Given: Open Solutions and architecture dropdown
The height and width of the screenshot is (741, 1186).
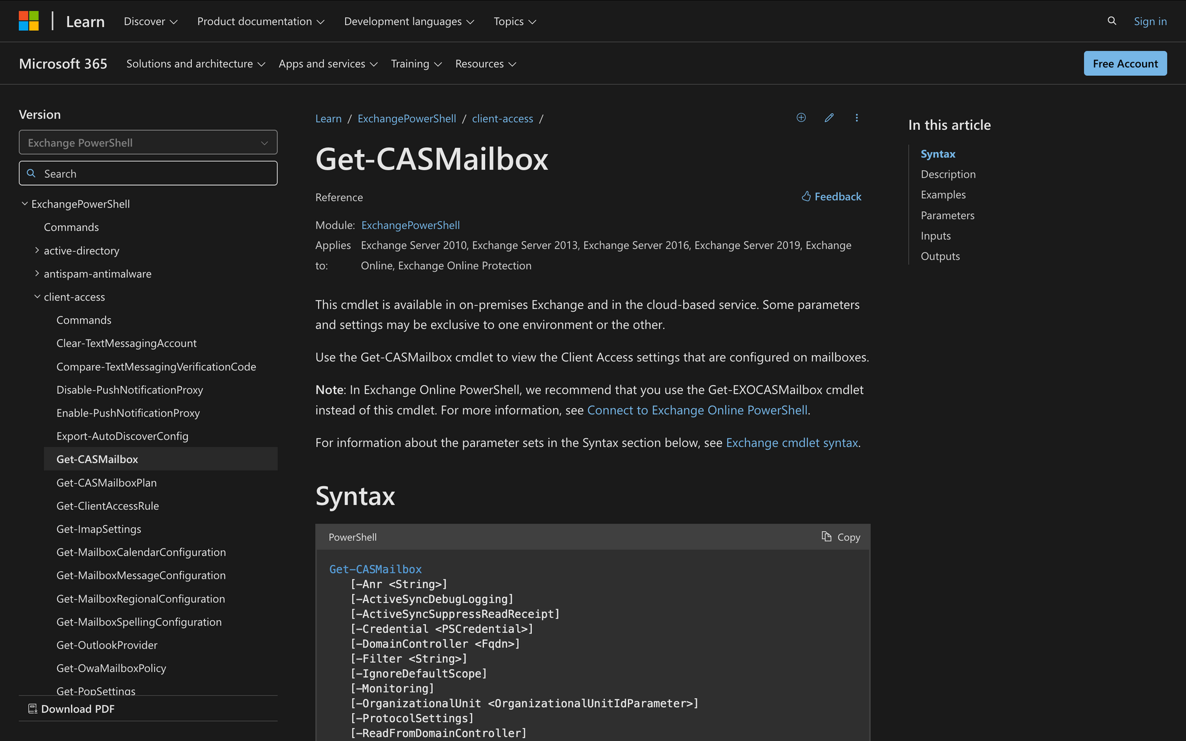Looking at the screenshot, I should tap(196, 63).
